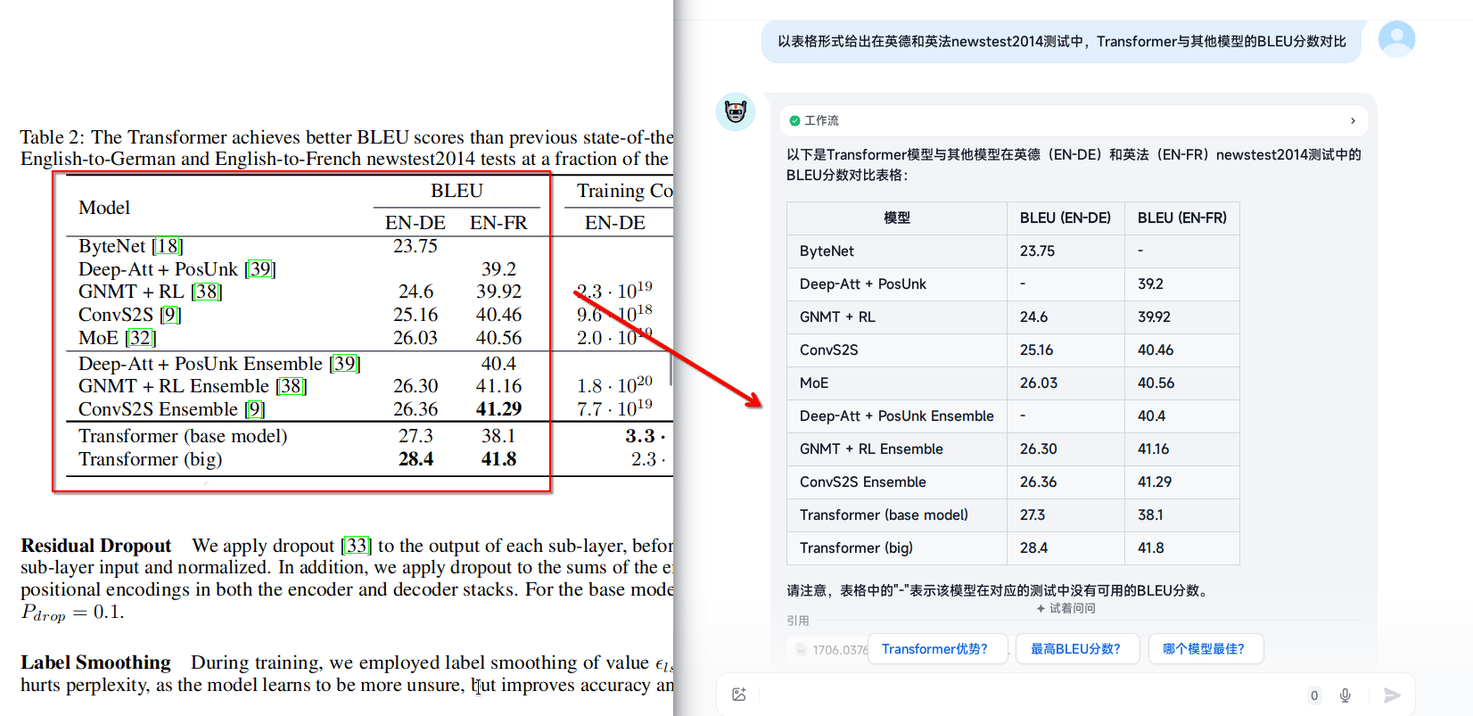Click the robot assistant avatar
1473x716 pixels.
click(736, 112)
